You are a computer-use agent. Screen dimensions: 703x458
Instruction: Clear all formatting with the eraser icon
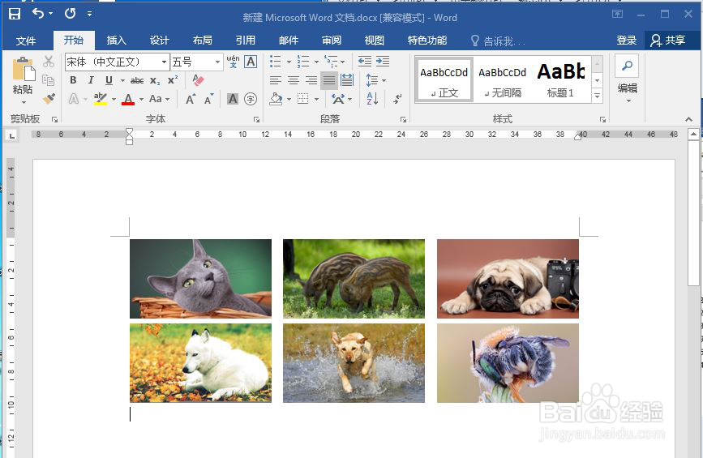tap(198, 80)
